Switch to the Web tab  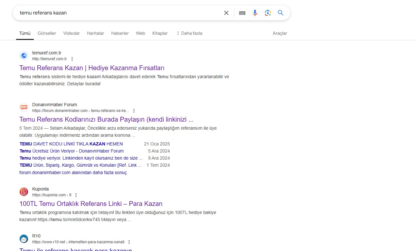(140, 33)
